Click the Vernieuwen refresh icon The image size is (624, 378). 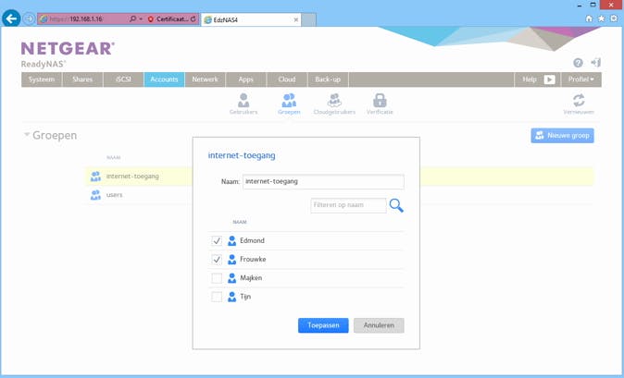click(579, 104)
